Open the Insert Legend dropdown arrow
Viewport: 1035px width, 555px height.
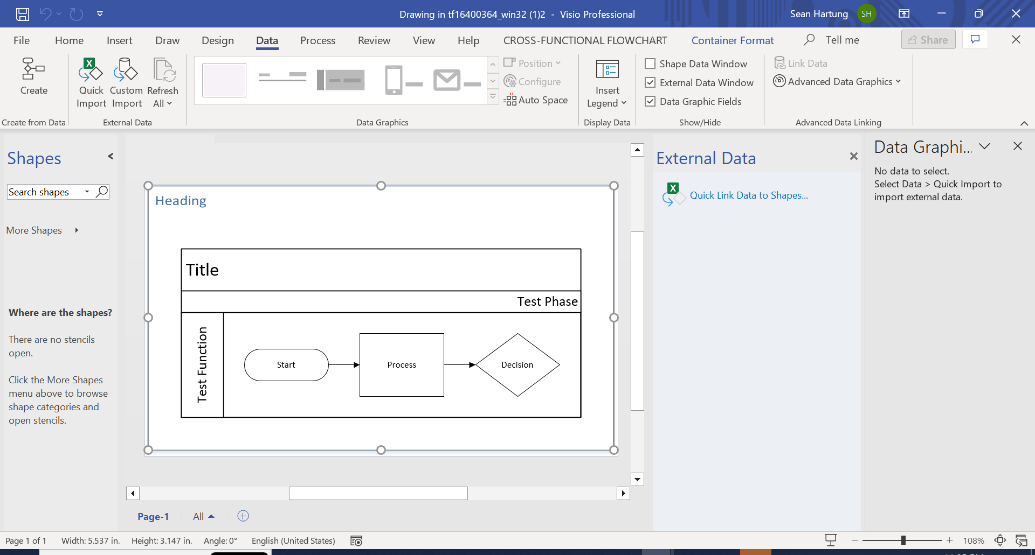[x=624, y=103]
